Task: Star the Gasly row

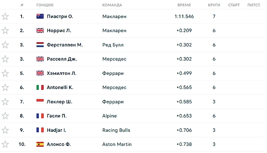Action: point(5,116)
